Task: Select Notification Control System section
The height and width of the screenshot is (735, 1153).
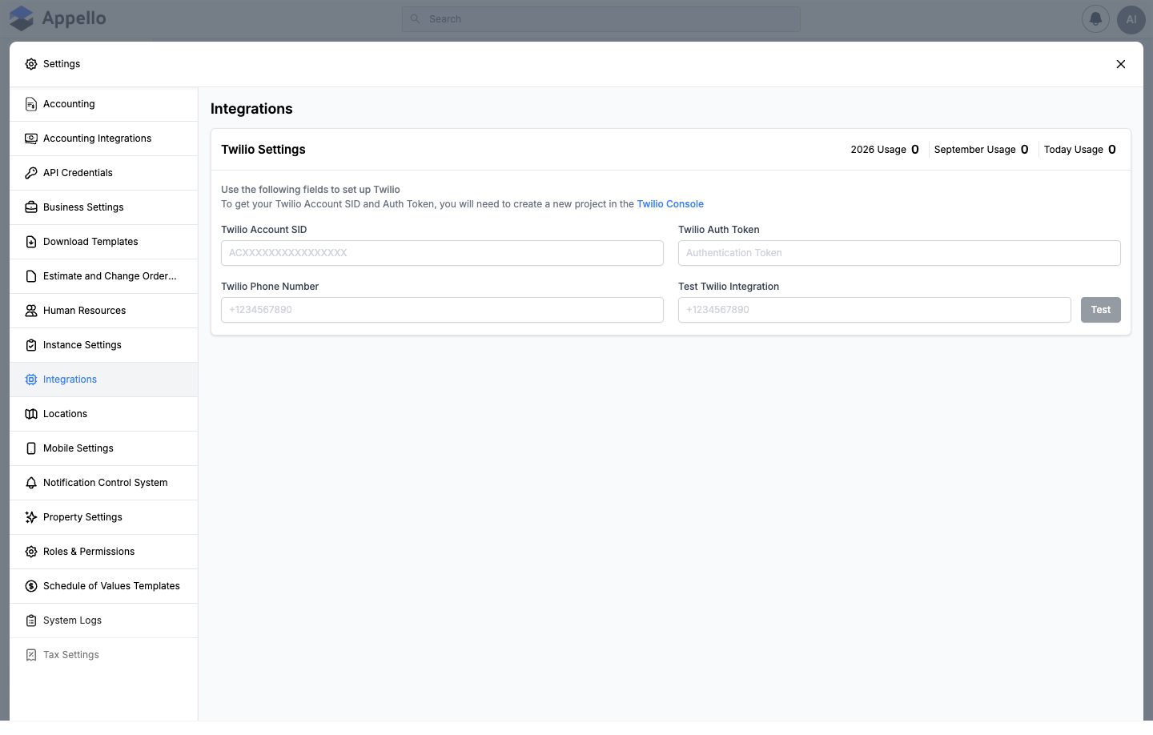Action: tap(104, 483)
